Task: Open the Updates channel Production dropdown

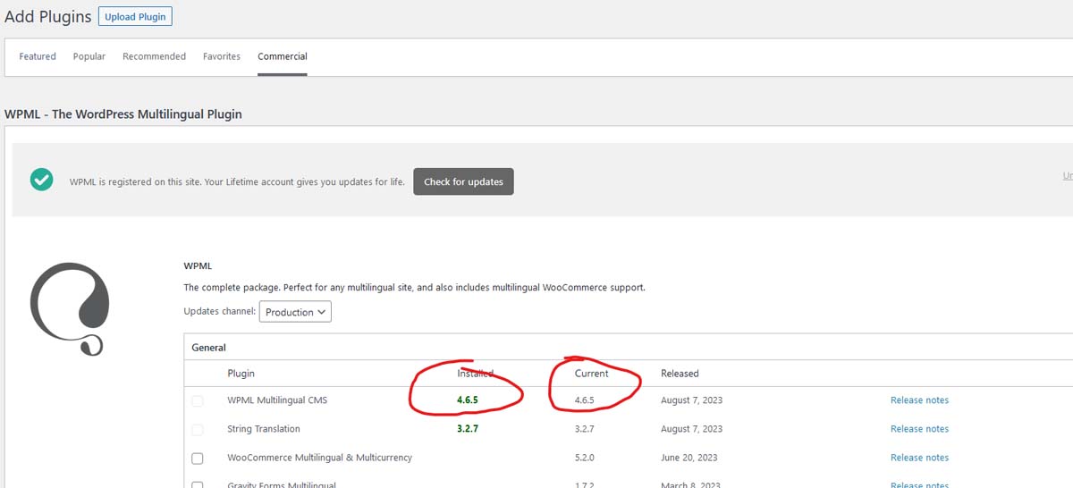Action: [x=295, y=312]
